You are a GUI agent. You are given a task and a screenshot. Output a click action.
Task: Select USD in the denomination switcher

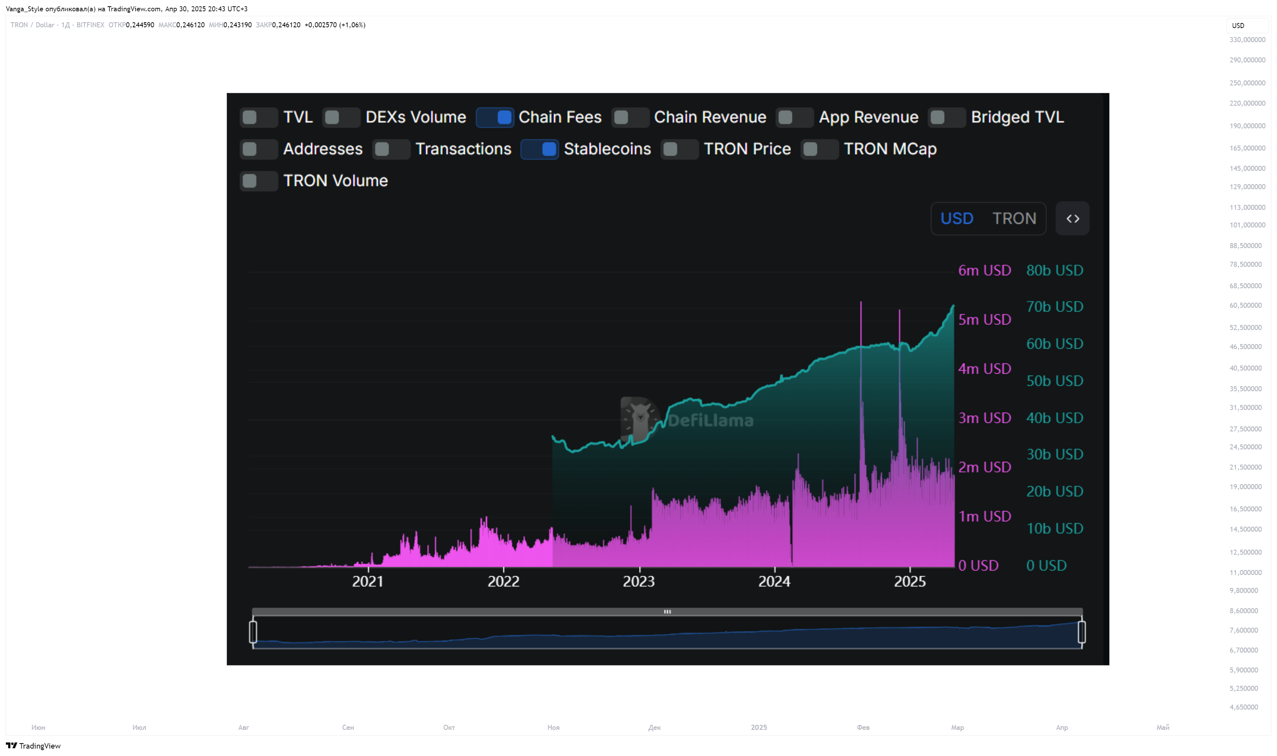tap(957, 218)
